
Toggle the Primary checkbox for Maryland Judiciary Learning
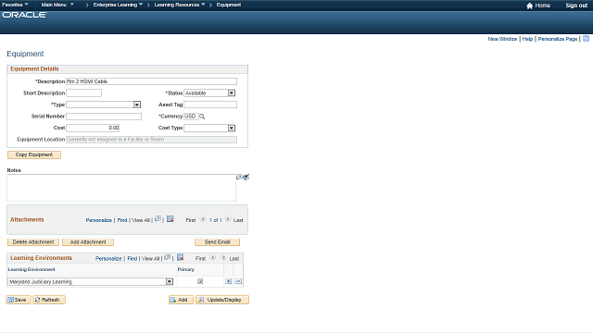[x=200, y=281]
